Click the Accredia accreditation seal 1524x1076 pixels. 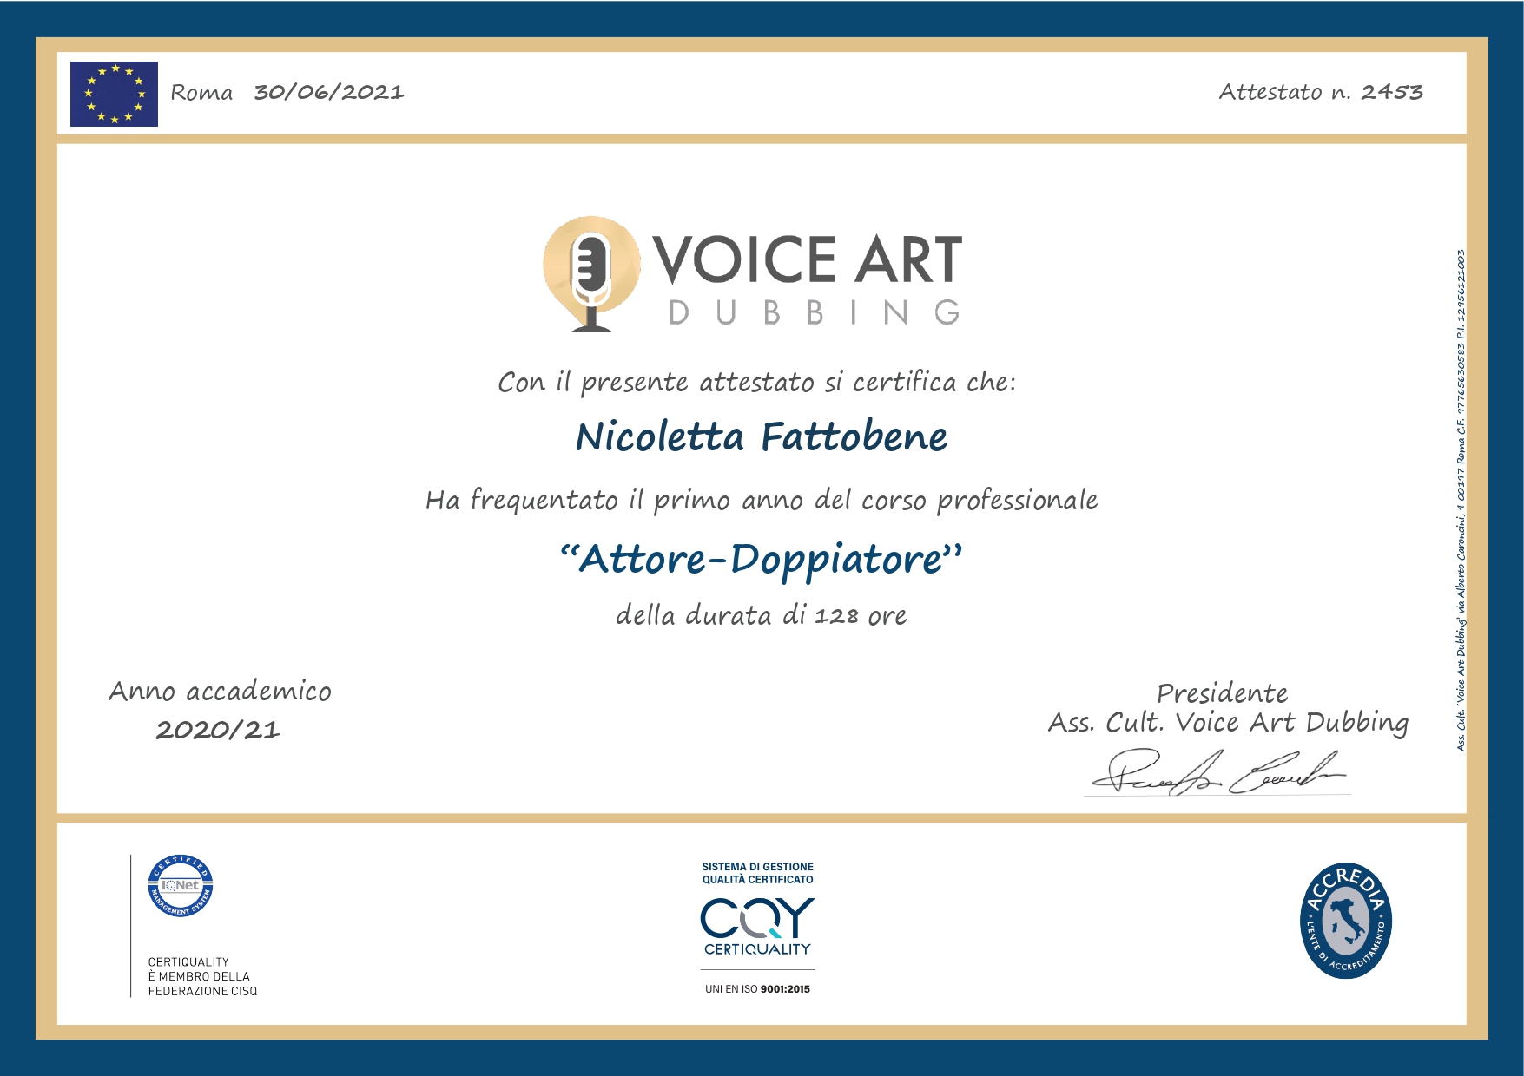1346,921
